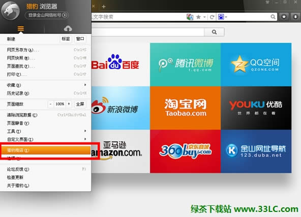Choose 页面查找 from menu

coord(45,66)
